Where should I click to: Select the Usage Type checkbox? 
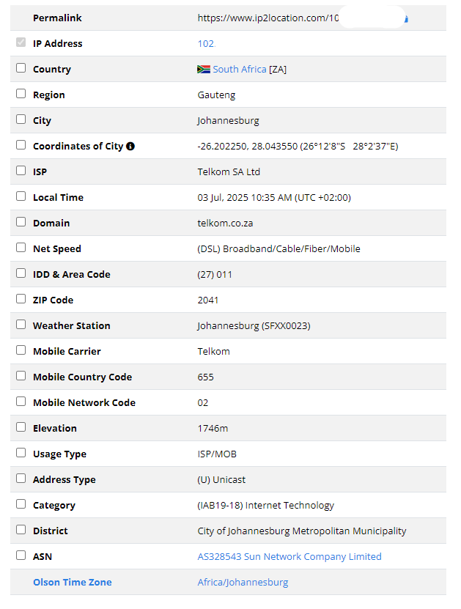tap(21, 452)
